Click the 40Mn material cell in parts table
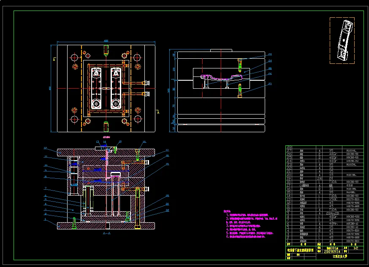The height and width of the screenshot is (267, 369). 332,223
